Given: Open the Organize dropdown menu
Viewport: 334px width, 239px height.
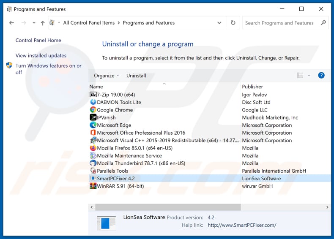Looking at the screenshot, I should [x=106, y=76].
